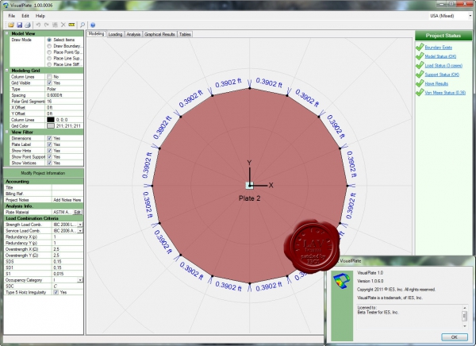Click the Have Results link
Viewport: 476px width, 346px height.
(436, 83)
